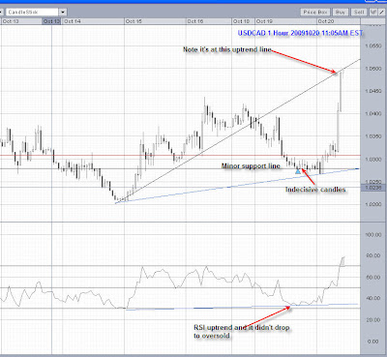Click the USDCAD 1 Hour chart title
The image size is (387, 357).
coord(300,33)
